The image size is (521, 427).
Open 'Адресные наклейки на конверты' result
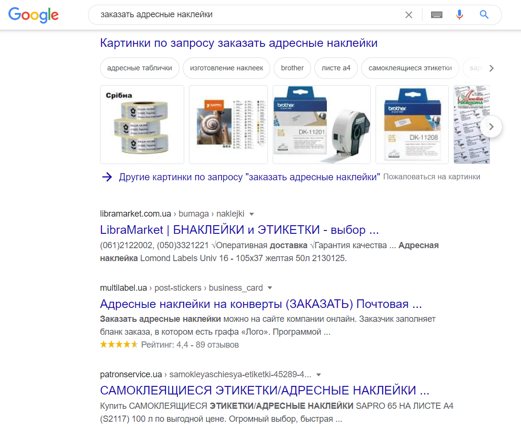click(261, 304)
